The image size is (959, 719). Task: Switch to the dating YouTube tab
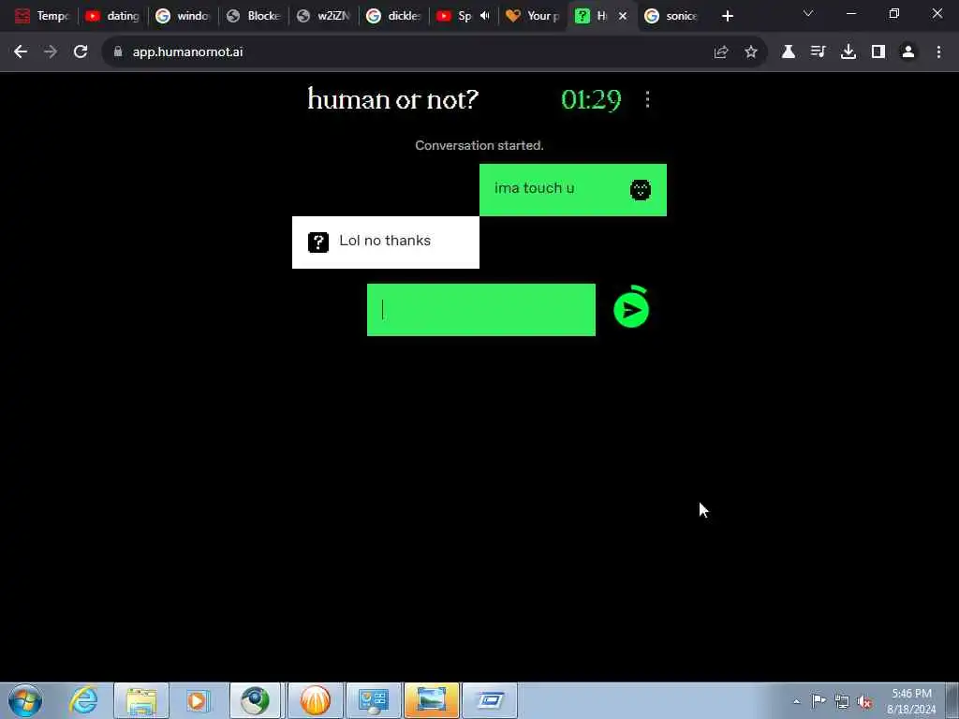[x=113, y=16]
